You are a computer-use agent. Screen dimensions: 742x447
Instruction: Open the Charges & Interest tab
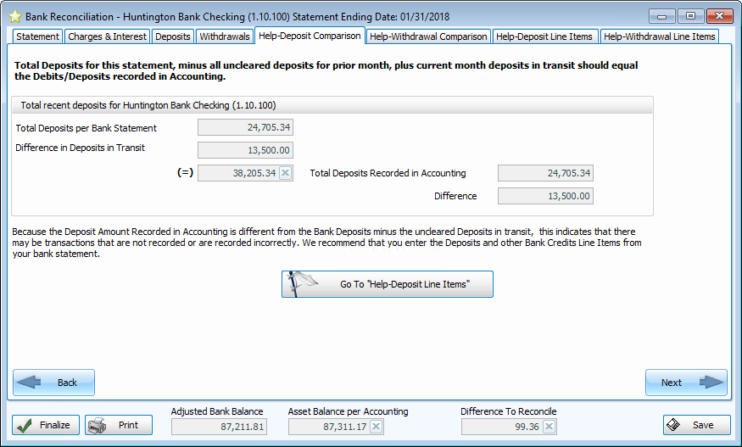pyautogui.click(x=107, y=36)
